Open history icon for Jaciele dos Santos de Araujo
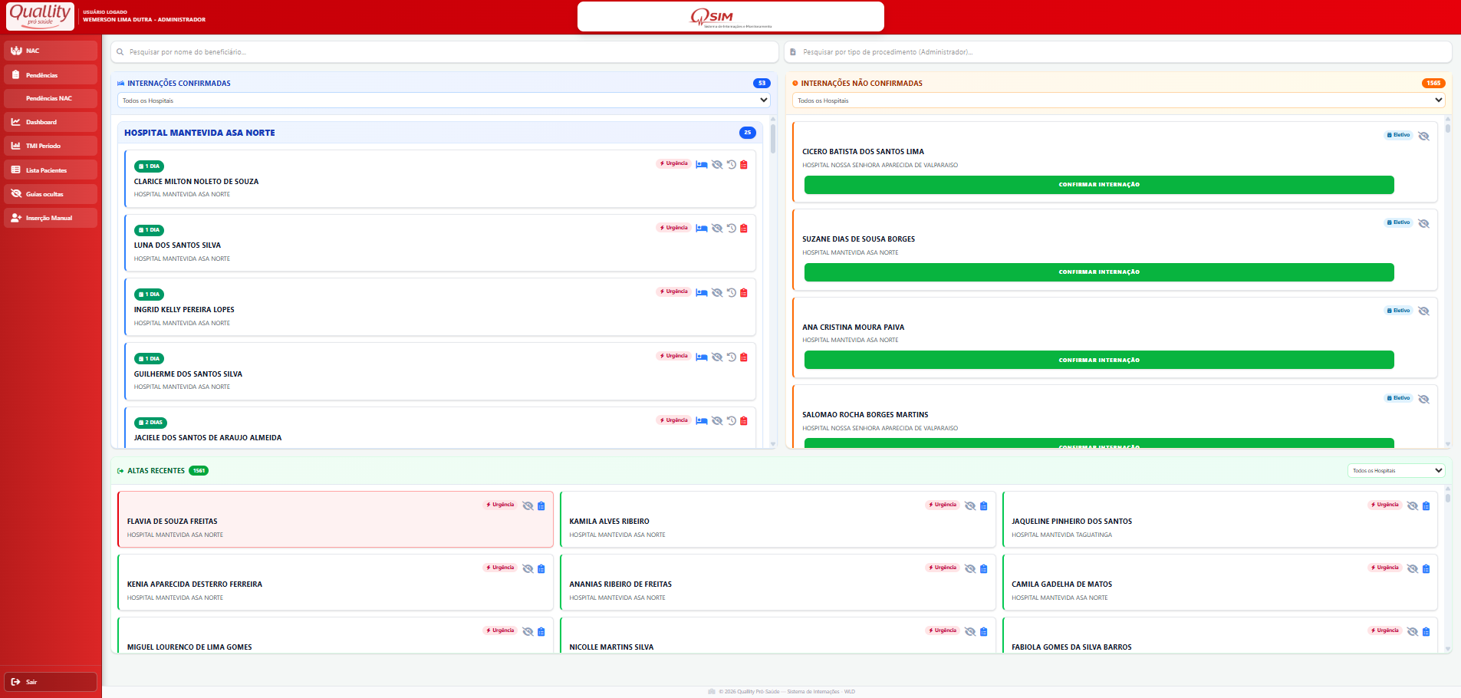The image size is (1461, 698). (732, 420)
